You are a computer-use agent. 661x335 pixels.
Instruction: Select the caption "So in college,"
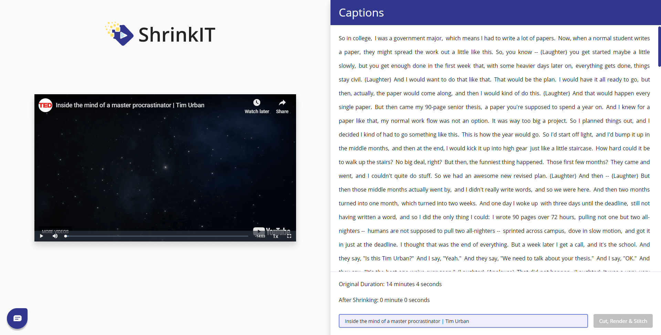pos(355,38)
